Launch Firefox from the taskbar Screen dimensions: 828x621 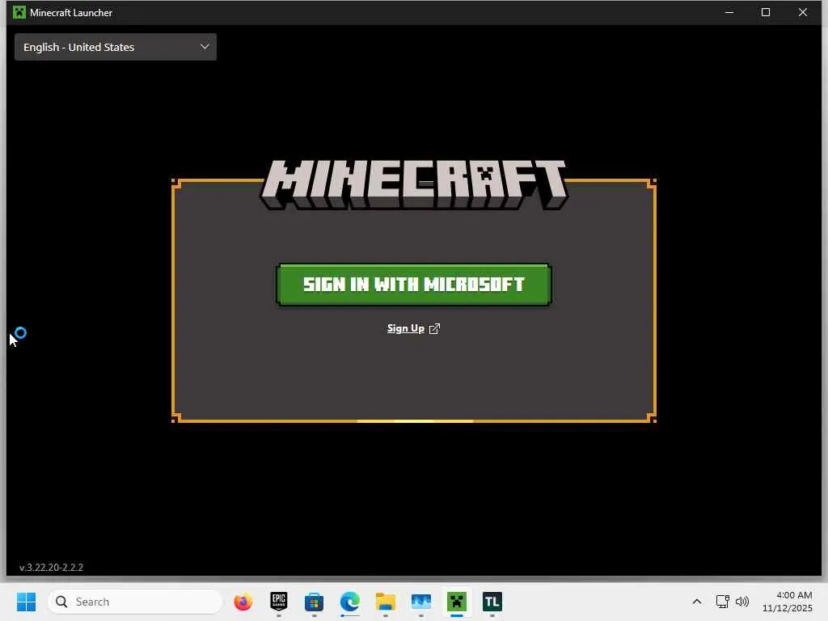(x=243, y=602)
